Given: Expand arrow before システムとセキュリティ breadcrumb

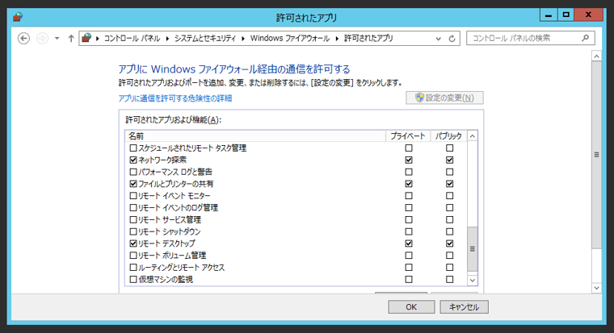Looking at the screenshot, I should pyautogui.click(x=167, y=39).
